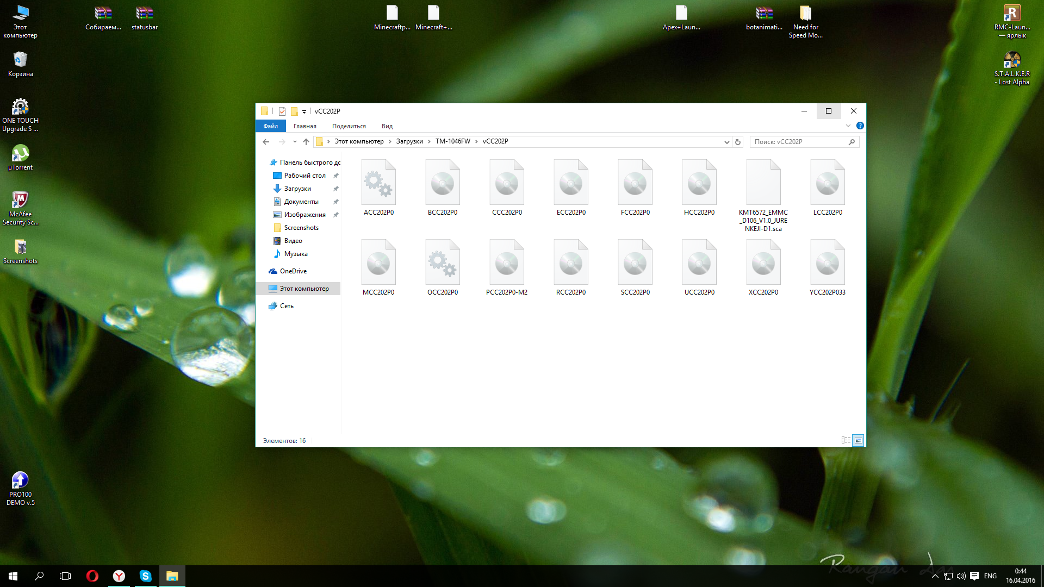Viewport: 1044px width, 587px height.
Task: Switch to details view layout
Action: pyautogui.click(x=846, y=440)
